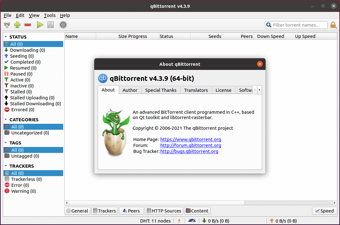Open the forum.qbittorrent.org link
This screenshot has width=340, height=225.
coord(191,145)
